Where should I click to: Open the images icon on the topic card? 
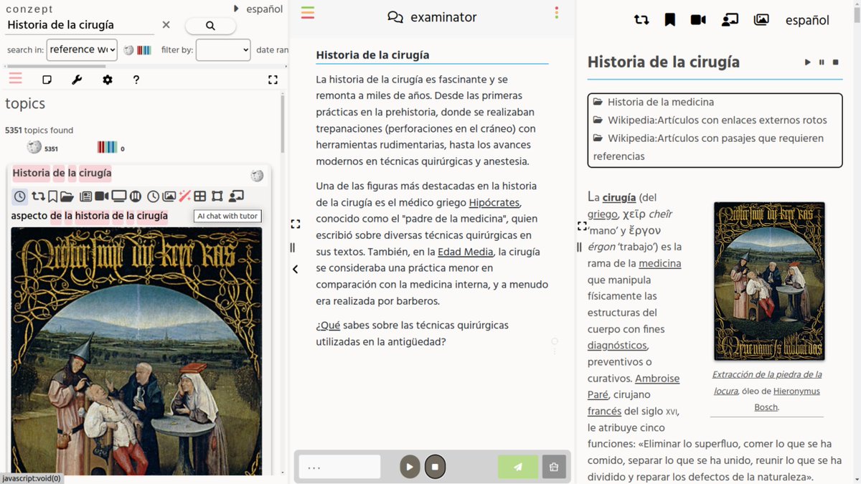(169, 196)
